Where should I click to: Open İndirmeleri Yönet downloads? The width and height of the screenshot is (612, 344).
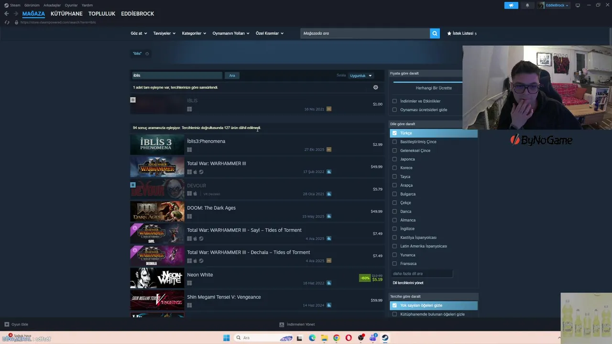point(297,324)
